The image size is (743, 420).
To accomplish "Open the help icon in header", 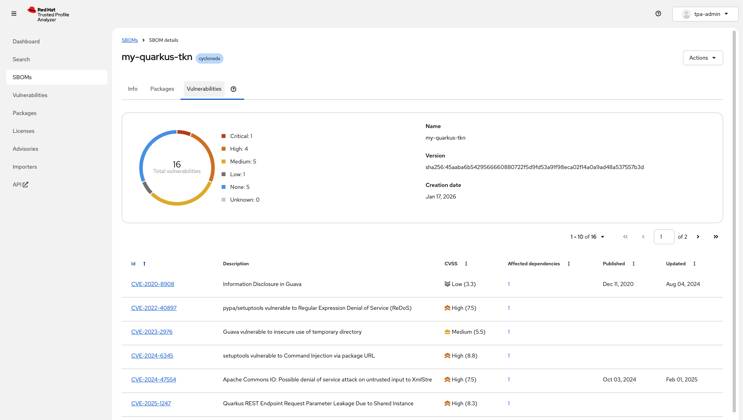I will (658, 14).
